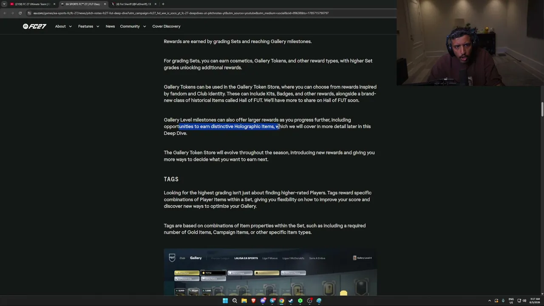Screen dimensions: 544x306
Task: Open the Gallery screenshot image in the article
Action: [270, 272]
